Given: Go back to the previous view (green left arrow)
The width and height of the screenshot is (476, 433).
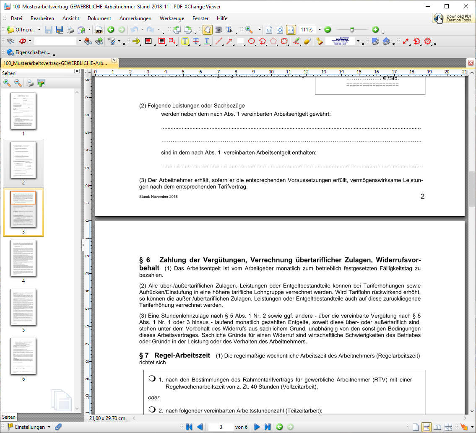Looking at the screenshot, I should (111, 30).
